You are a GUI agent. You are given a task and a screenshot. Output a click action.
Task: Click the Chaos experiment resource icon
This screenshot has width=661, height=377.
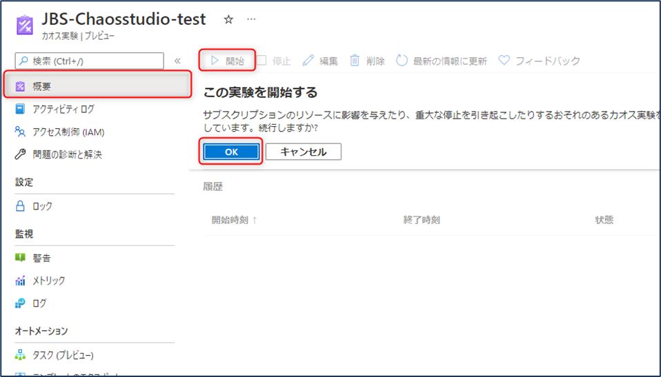(24, 26)
